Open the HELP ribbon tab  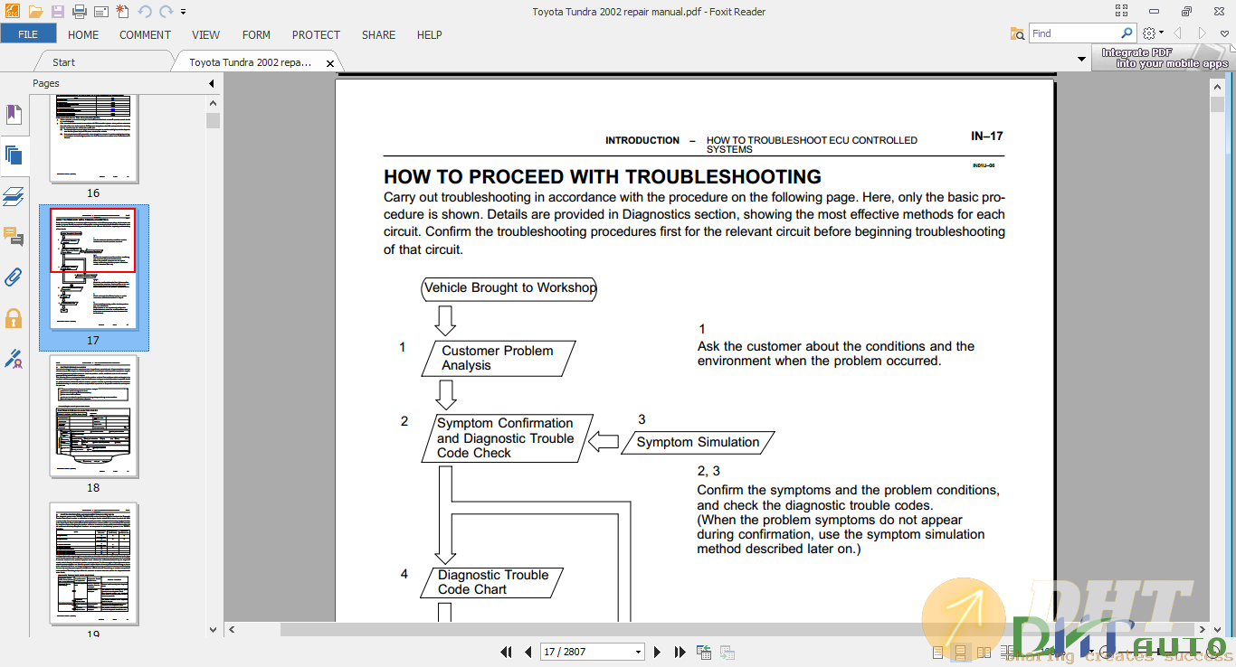pos(429,34)
